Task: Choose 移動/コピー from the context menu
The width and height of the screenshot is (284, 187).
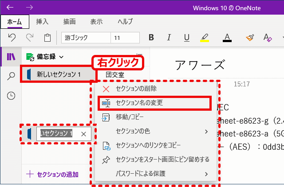Action: pyautogui.click(x=156, y=117)
